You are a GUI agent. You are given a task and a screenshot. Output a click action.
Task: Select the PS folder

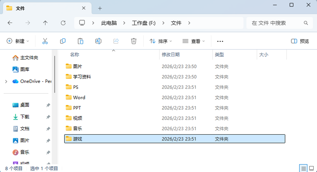175,87
